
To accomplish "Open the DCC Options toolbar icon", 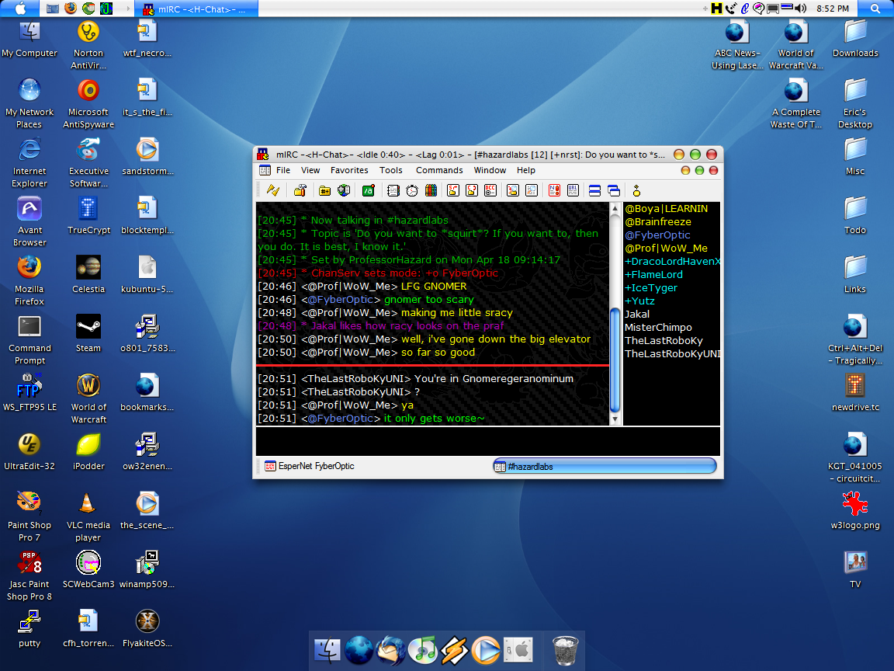I will (x=490, y=190).
